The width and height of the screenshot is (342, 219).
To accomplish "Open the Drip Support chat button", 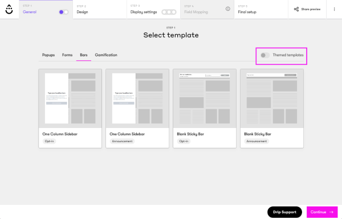I will click(284, 212).
